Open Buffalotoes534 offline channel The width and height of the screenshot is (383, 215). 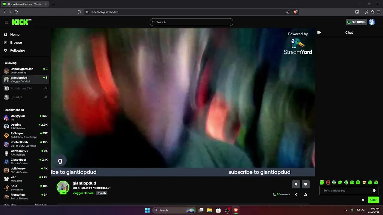[25, 88]
